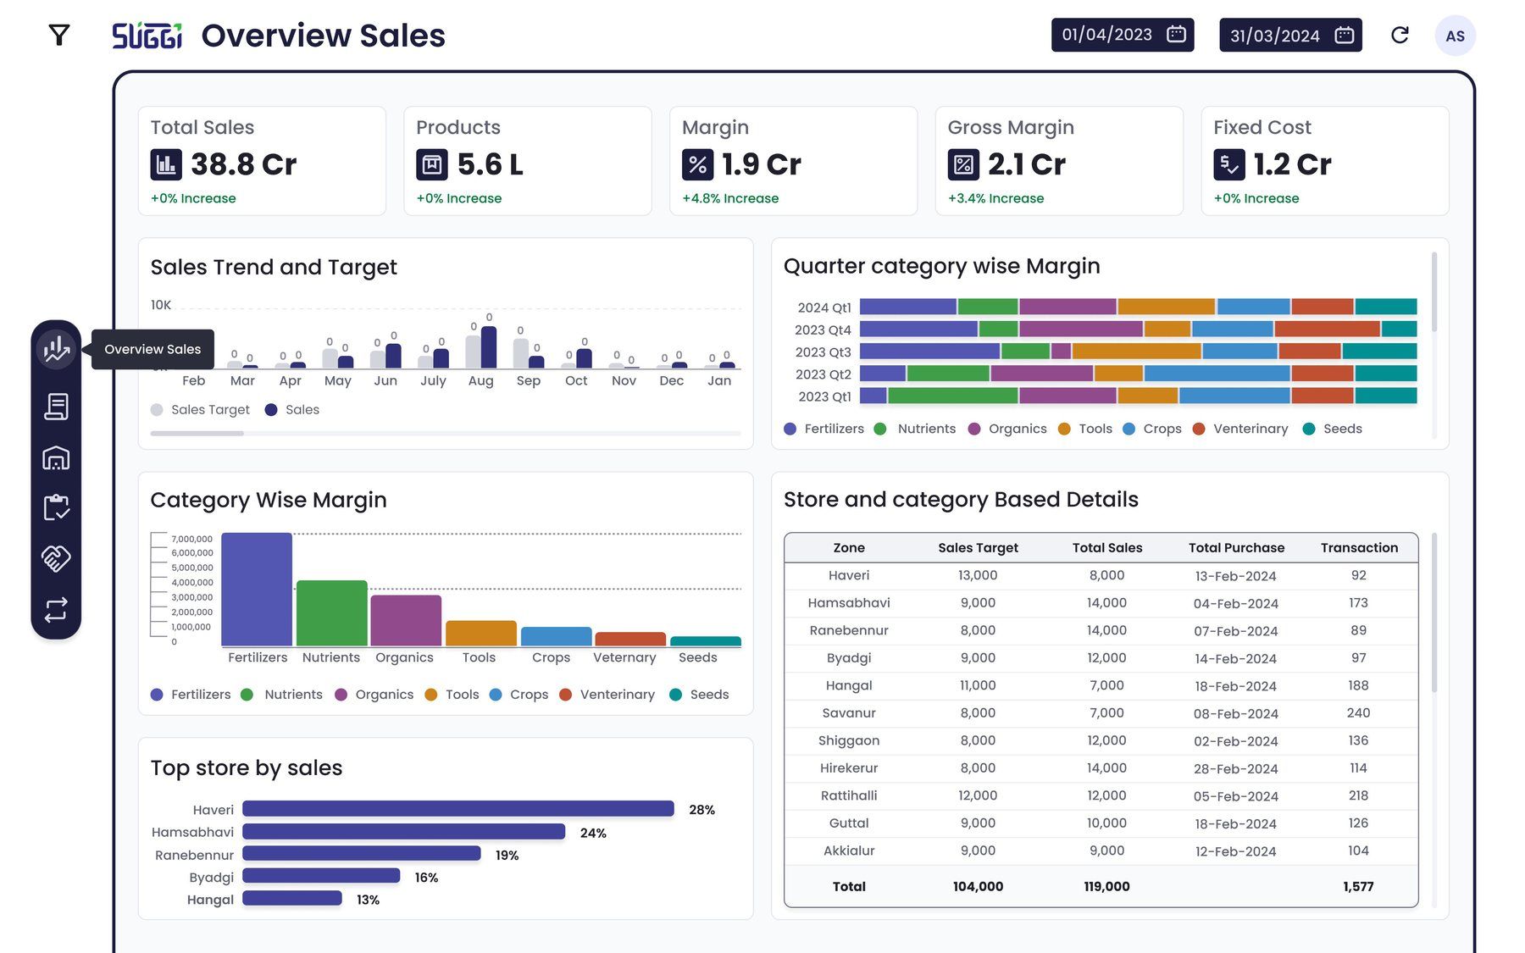Open the filter funnel icon

58,35
